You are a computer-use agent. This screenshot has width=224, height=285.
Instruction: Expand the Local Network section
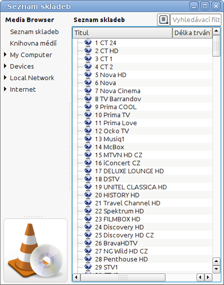pos(5,78)
